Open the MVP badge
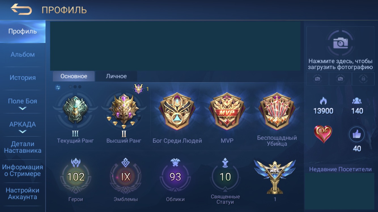Viewport: 378px width, 212px height. 227,111
